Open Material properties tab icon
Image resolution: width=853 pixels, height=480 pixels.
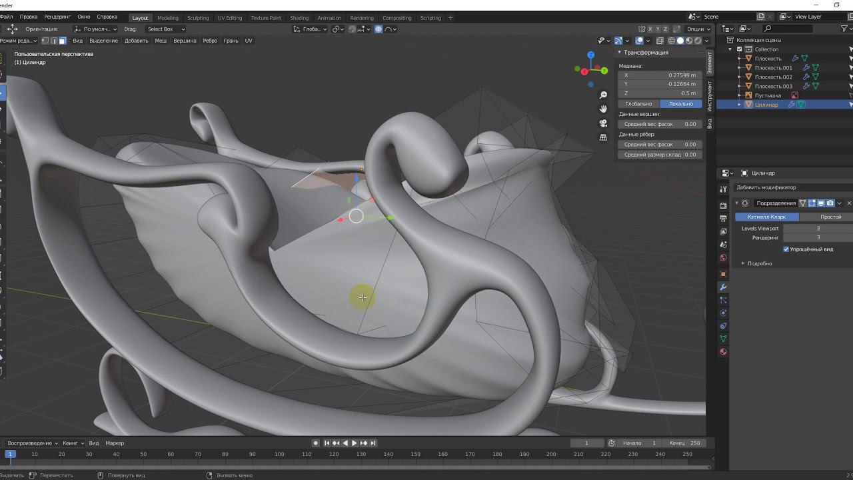[x=723, y=352]
